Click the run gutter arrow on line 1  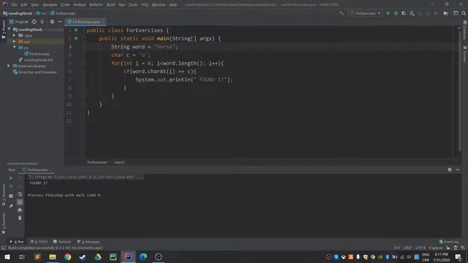(x=76, y=30)
